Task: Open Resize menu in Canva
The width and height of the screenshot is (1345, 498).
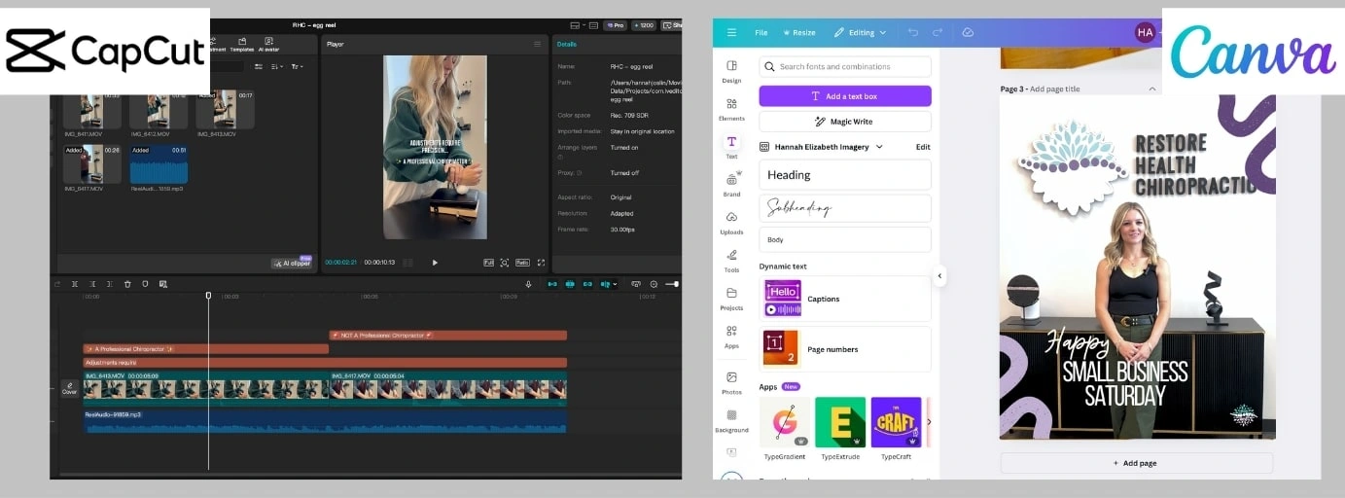Action: 799,32
